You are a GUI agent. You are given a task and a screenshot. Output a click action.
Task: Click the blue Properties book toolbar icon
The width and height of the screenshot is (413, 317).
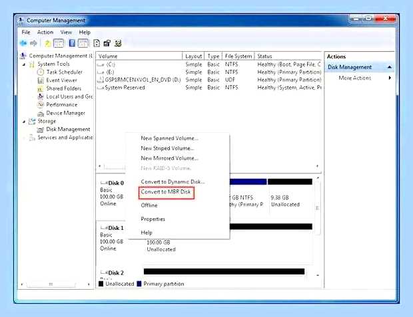click(x=72, y=43)
